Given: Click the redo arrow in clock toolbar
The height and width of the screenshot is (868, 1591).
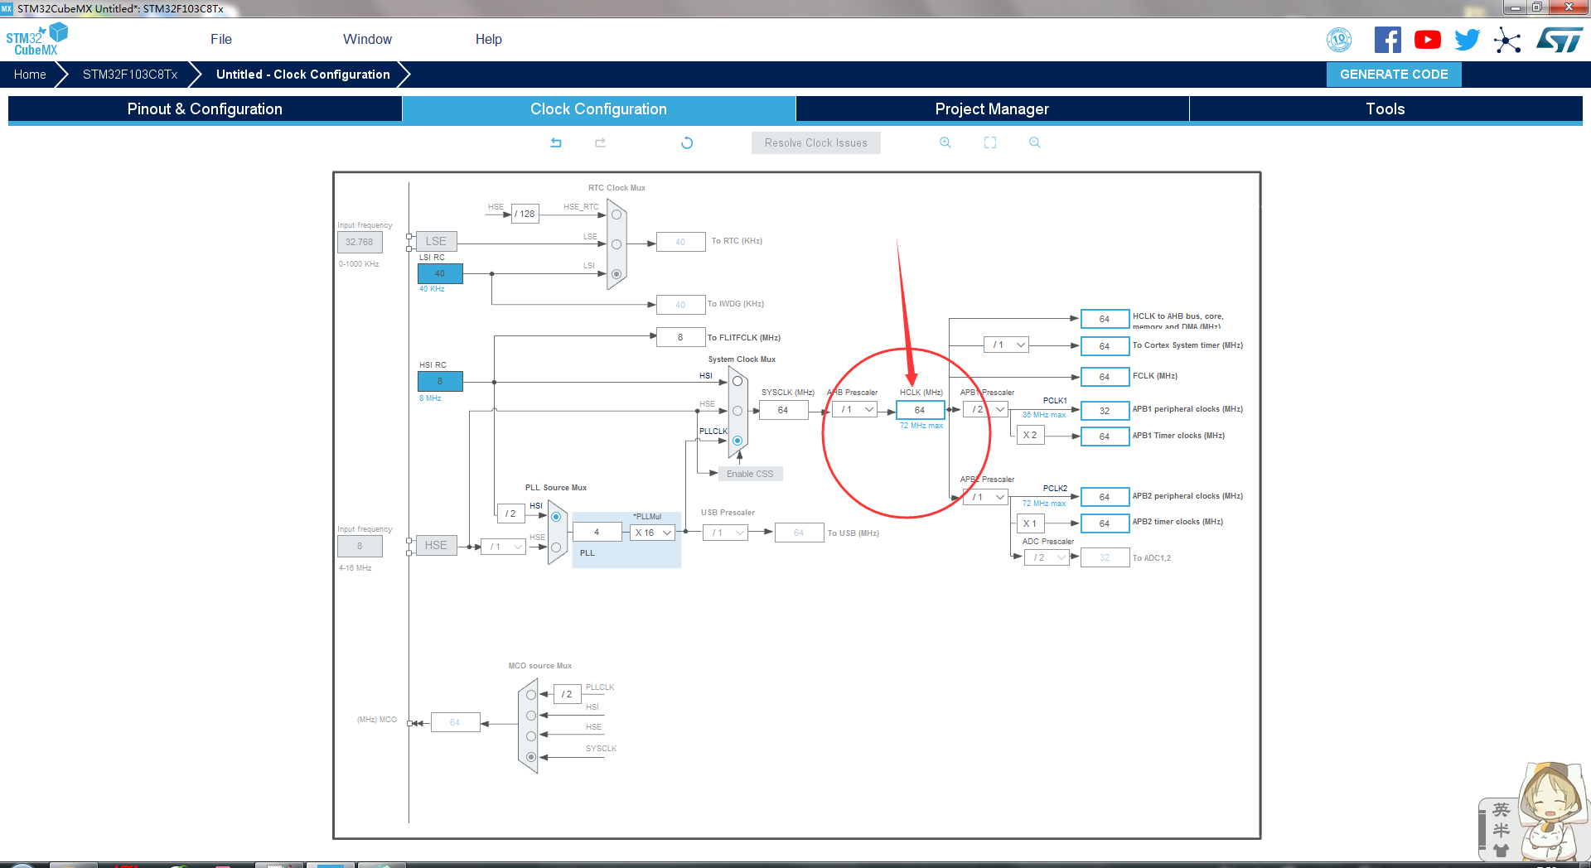Looking at the screenshot, I should point(601,142).
